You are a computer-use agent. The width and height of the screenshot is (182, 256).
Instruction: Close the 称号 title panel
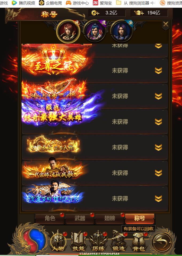(166, 25)
